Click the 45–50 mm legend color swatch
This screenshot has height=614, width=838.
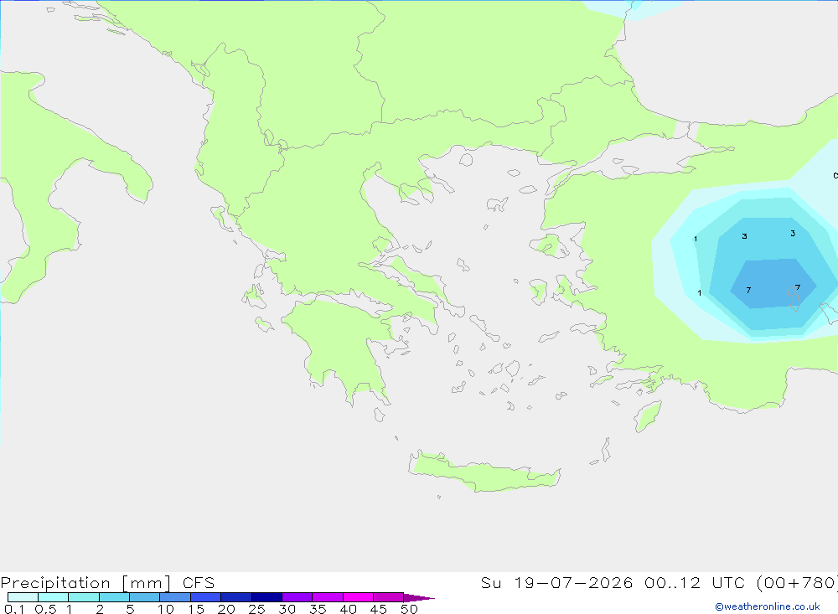point(388,597)
